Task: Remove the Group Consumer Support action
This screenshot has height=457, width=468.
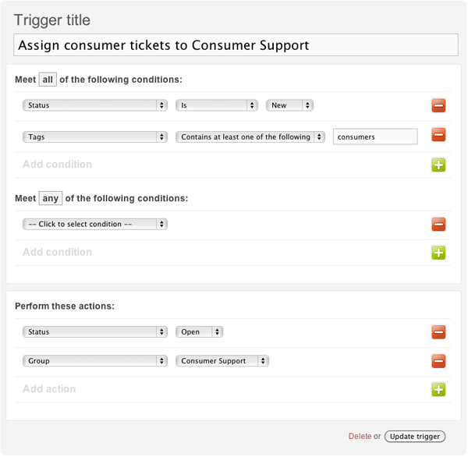Action: click(438, 361)
